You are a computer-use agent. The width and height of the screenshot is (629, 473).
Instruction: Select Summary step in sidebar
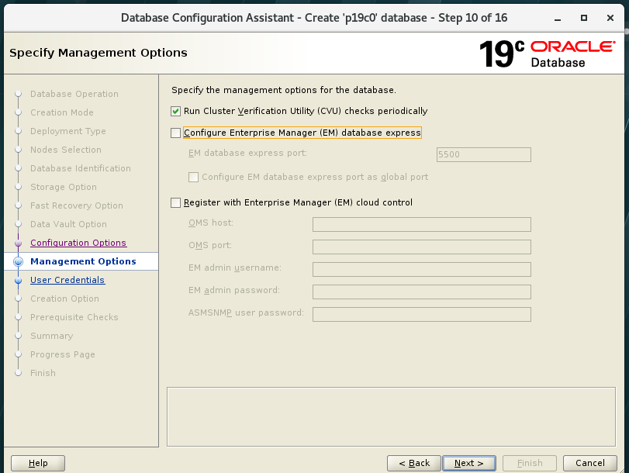pyautogui.click(x=52, y=336)
